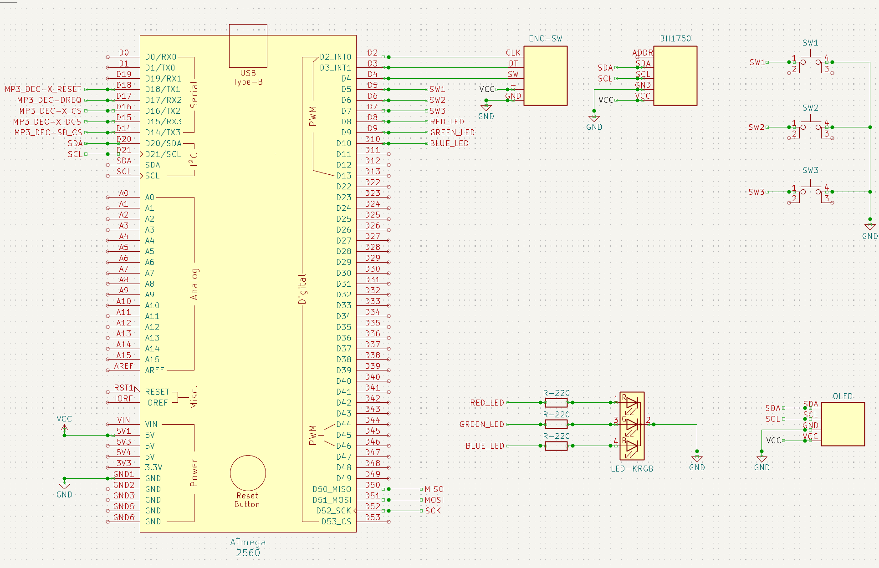This screenshot has height=568, width=879.
Task: Select the R-220 resistor on the BLUE_LED line
Action: pos(556,446)
